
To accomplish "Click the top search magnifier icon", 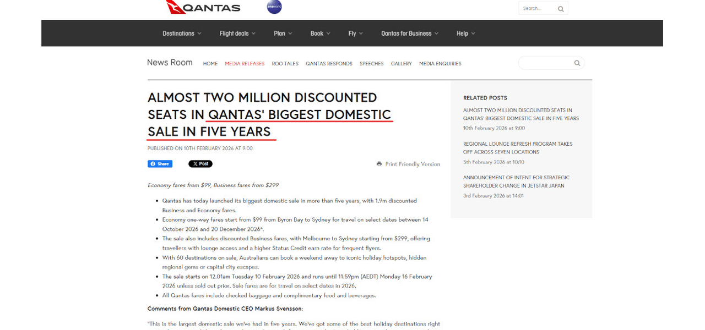I will pyautogui.click(x=561, y=9).
